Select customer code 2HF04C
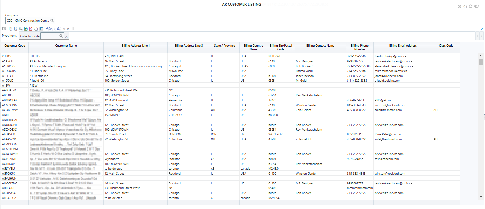The width and height of the screenshot is (485, 209). point(7,56)
